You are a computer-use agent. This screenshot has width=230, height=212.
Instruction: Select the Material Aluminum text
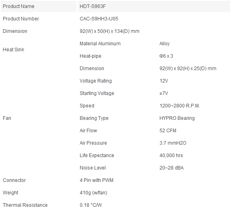[100, 44]
